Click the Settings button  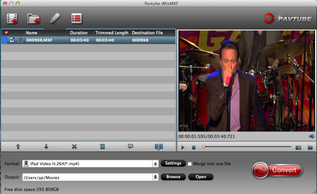[x=173, y=163]
